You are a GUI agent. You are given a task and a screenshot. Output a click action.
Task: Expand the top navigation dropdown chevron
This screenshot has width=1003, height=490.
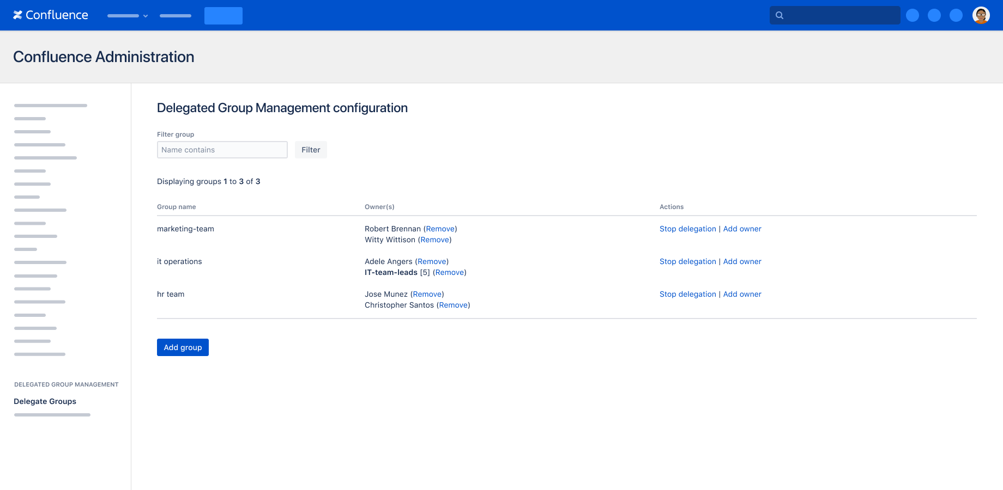tap(145, 16)
